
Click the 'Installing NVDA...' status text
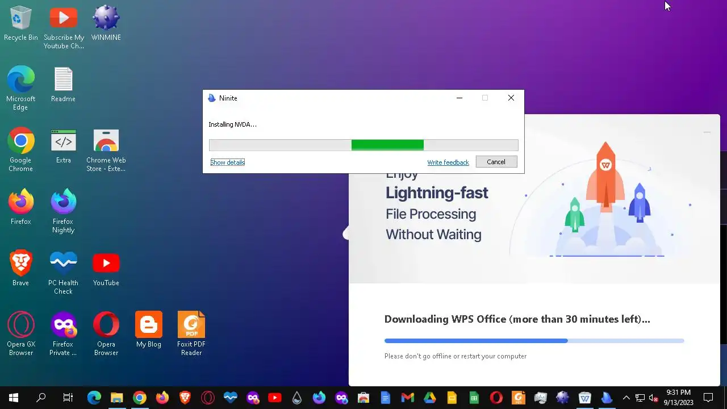[x=232, y=124]
